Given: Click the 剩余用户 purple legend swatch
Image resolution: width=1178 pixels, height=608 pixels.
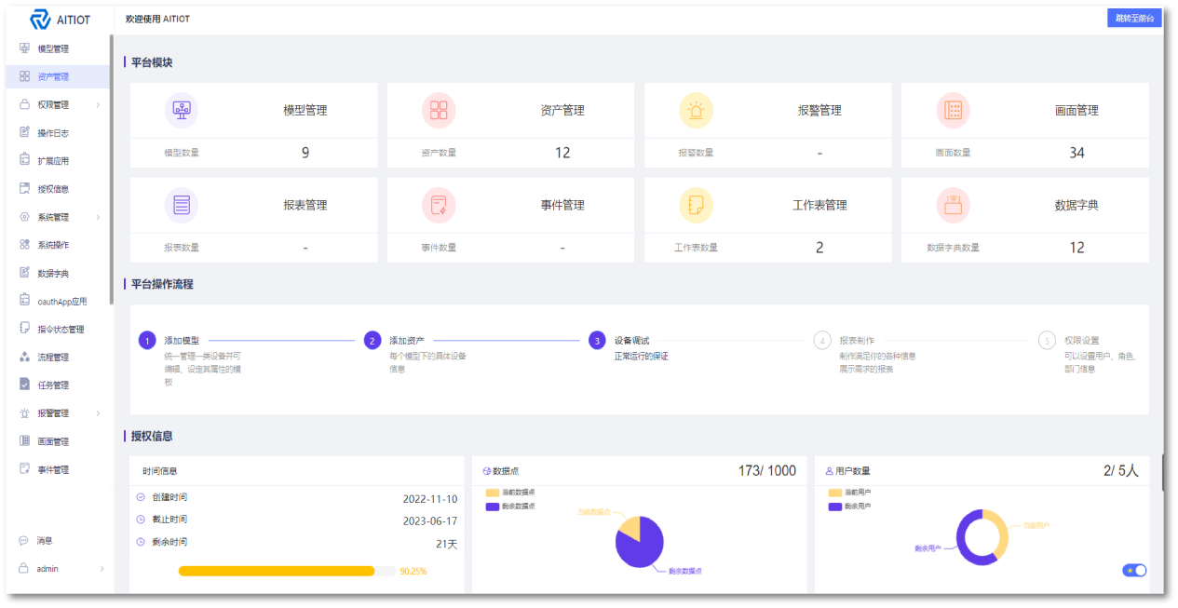Looking at the screenshot, I should point(835,507).
